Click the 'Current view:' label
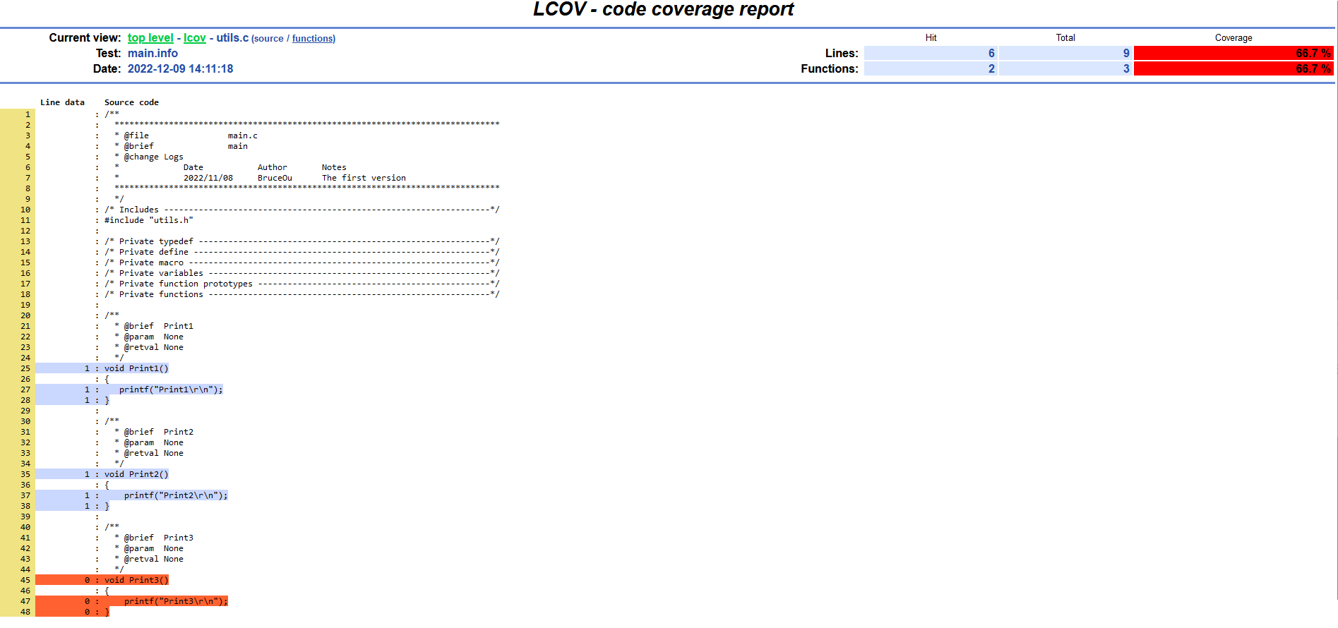 pos(85,38)
